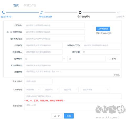Switch to 加盟工作台 tab
This screenshot has width=126, height=119.
click(30, 5)
